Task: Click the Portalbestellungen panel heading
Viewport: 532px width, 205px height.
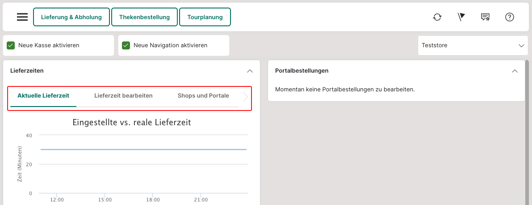Action: coord(302,71)
